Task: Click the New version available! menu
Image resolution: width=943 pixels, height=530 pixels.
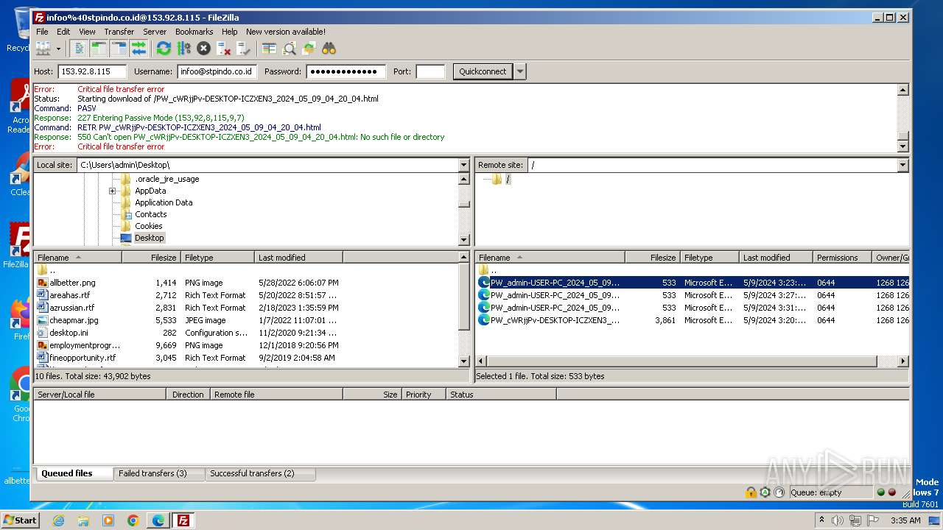Action: pyautogui.click(x=286, y=32)
